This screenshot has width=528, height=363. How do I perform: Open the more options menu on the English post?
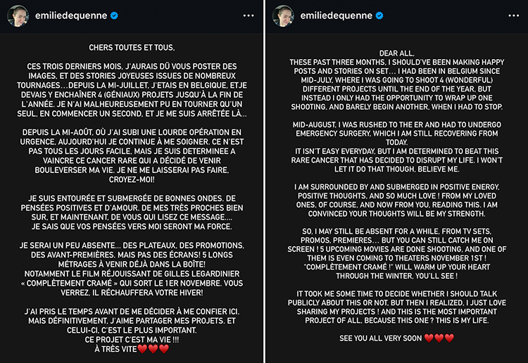tap(512, 15)
